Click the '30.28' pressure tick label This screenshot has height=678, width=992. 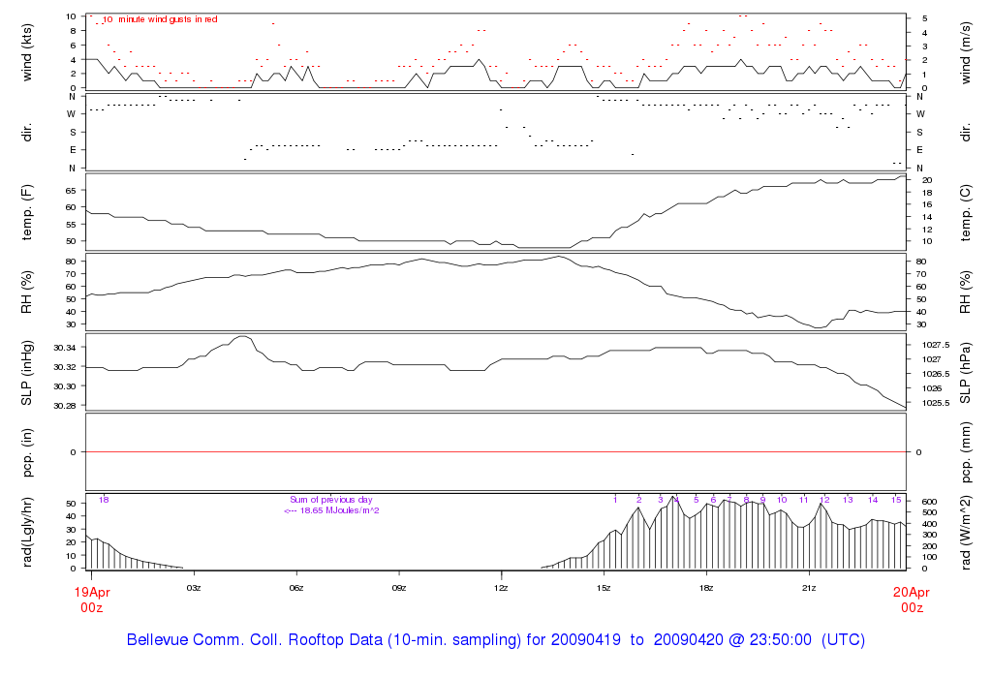65,406
